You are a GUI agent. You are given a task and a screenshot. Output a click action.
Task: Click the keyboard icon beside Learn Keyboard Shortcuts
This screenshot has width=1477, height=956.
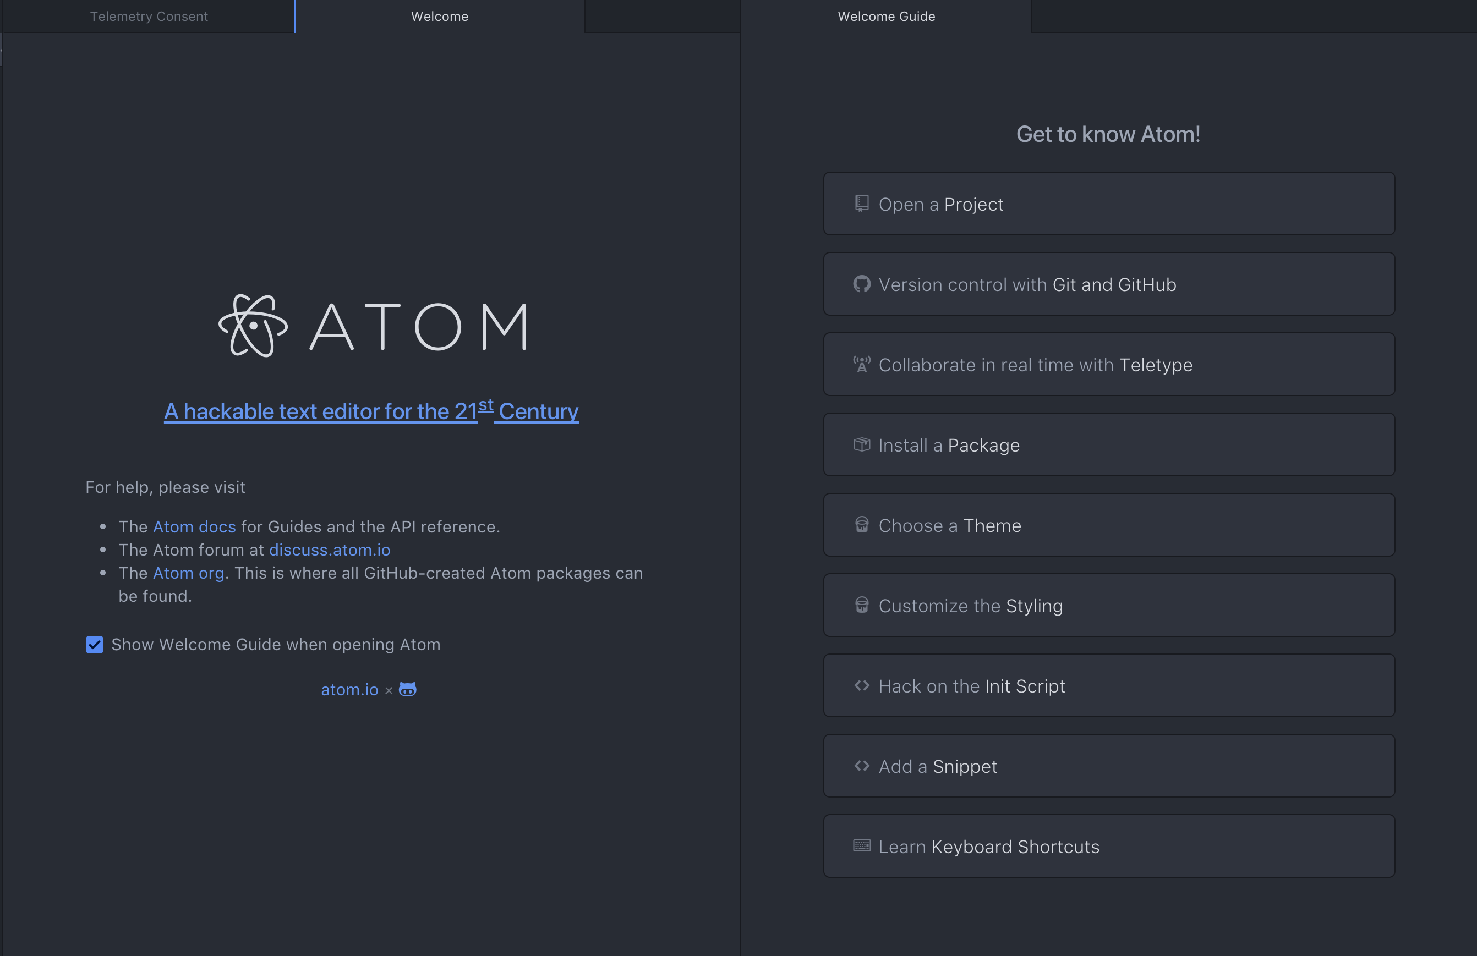(x=861, y=846)
